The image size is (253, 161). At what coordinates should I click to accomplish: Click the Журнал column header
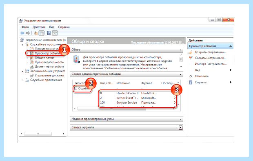click(146, 83)
